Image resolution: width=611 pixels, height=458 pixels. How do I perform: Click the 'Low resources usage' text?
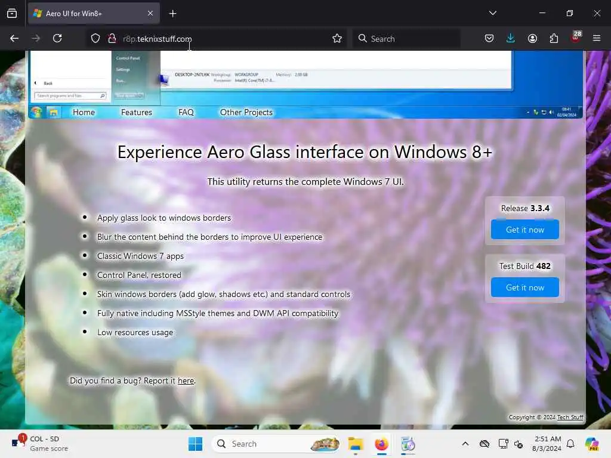pos(135,332)
